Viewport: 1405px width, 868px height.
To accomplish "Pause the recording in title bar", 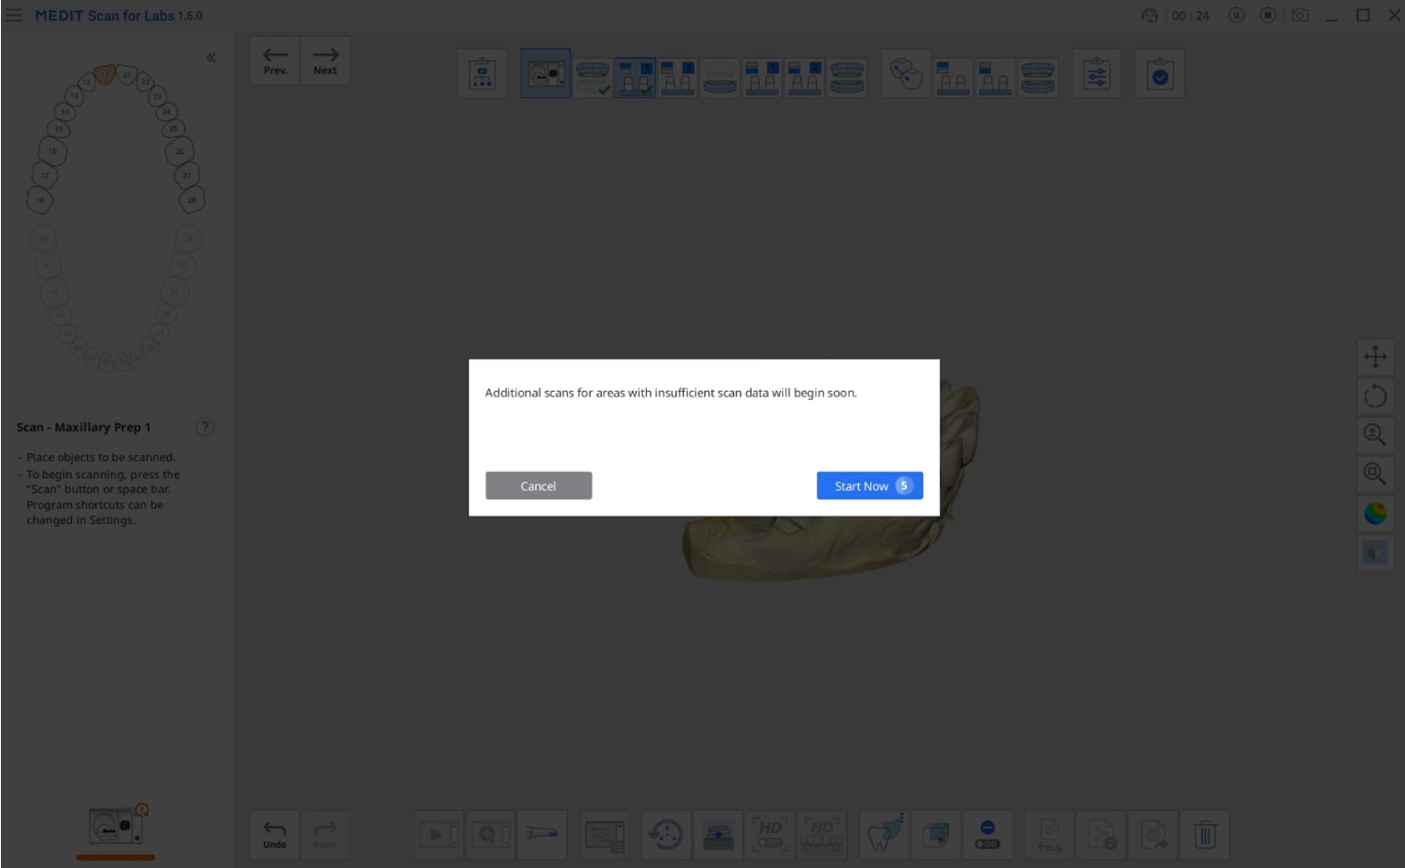I will (1236, 16).
